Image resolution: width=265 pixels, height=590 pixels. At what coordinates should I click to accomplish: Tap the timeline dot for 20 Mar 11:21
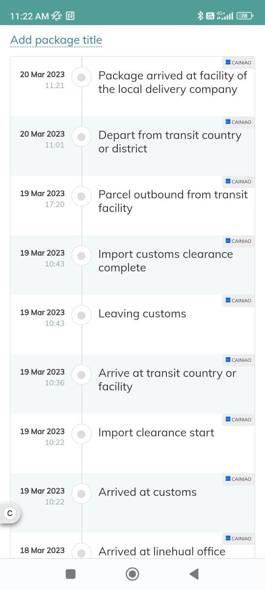tap(82, 77)
